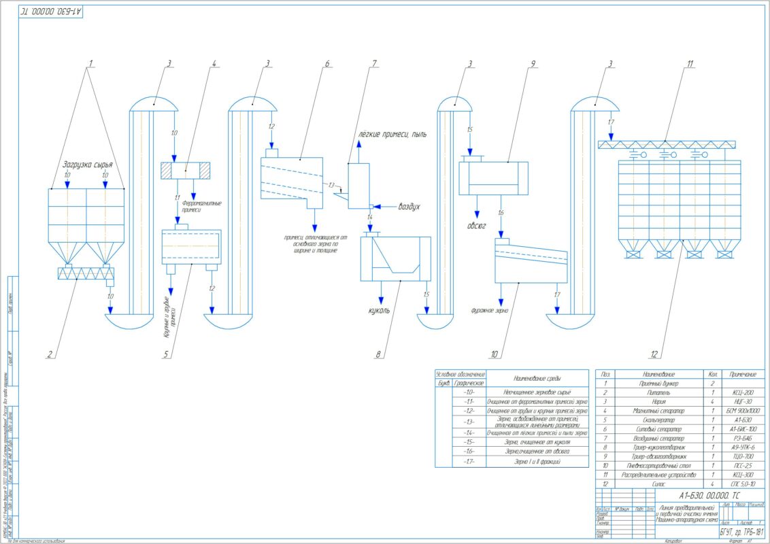Click the 'Распределительное устройство' table cell

pyautogui.click(x=658, y=475)
